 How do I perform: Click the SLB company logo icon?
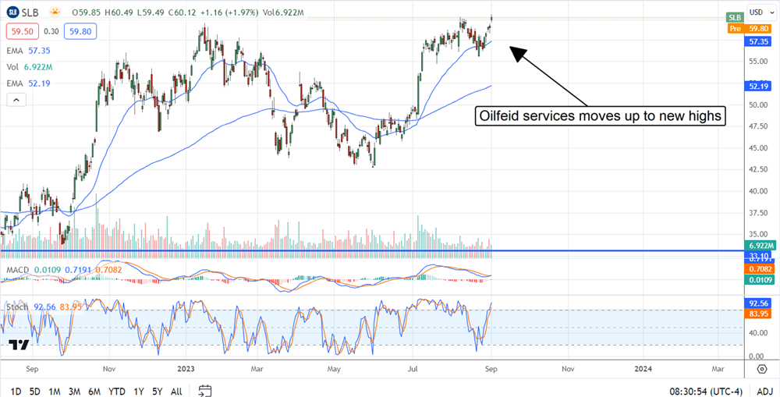click(12, 13)
